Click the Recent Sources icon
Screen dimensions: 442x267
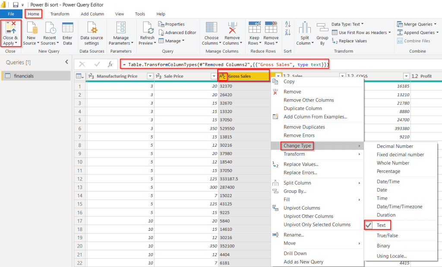(x=51, y=28)
